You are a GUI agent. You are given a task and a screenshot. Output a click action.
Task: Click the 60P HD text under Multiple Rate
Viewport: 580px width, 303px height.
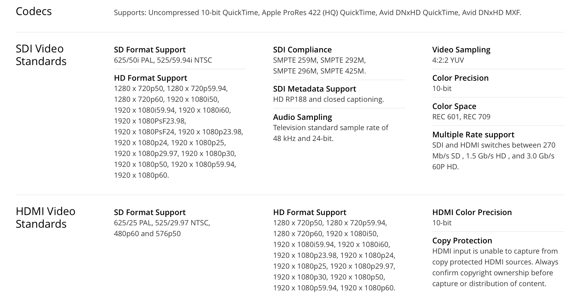[445, 167]
